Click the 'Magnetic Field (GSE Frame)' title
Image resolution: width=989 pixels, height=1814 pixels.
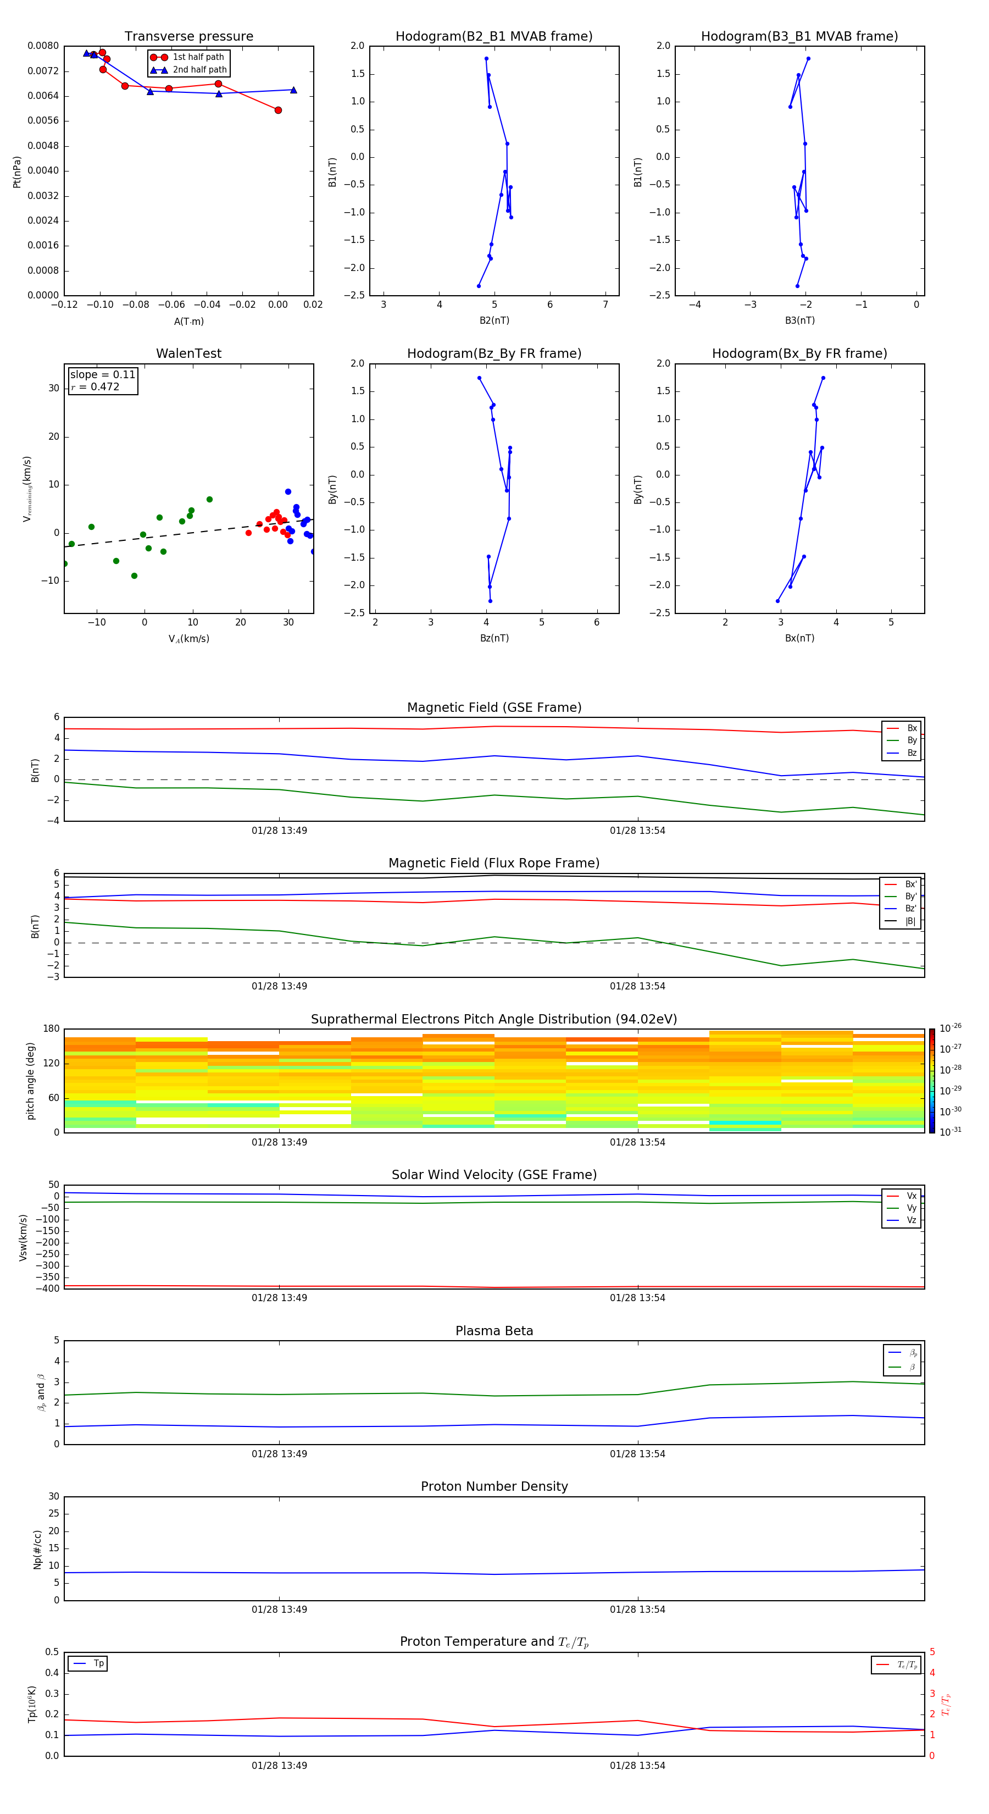point(494,707)
